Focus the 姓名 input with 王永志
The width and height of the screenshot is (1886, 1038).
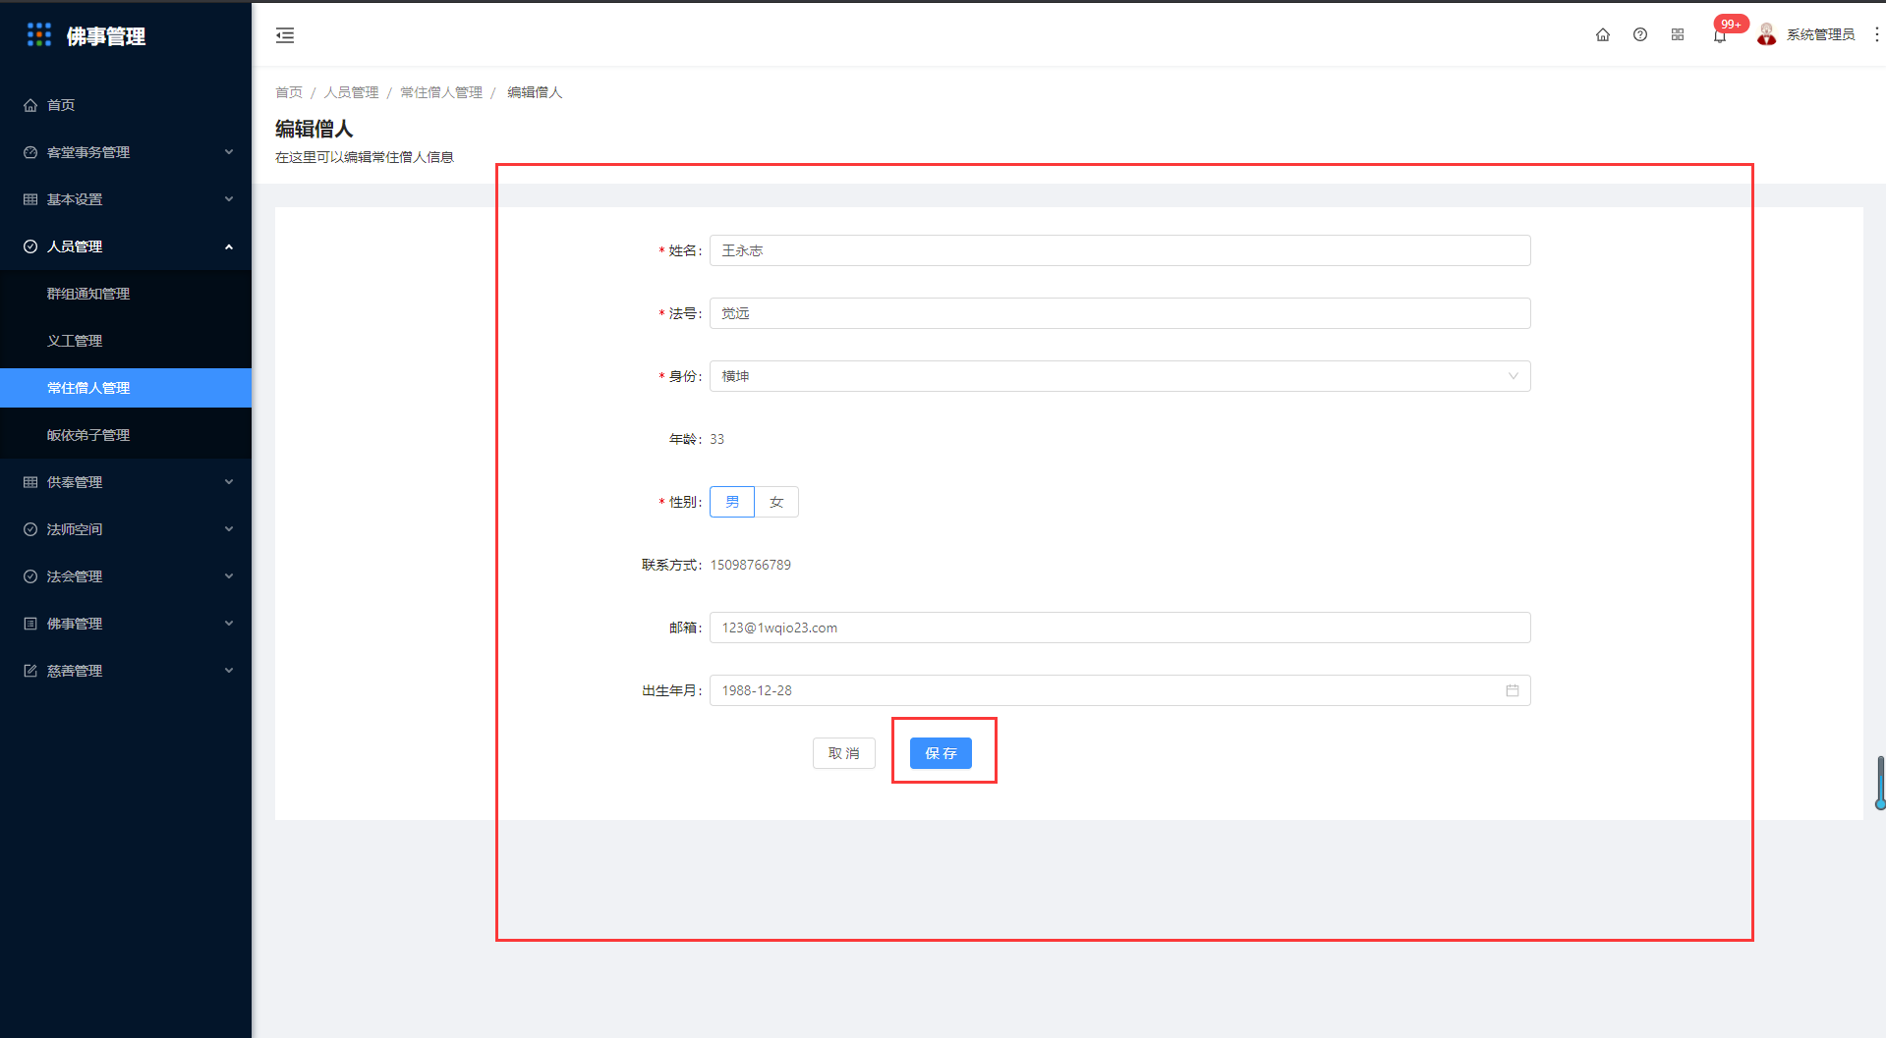coord(1120,250)
